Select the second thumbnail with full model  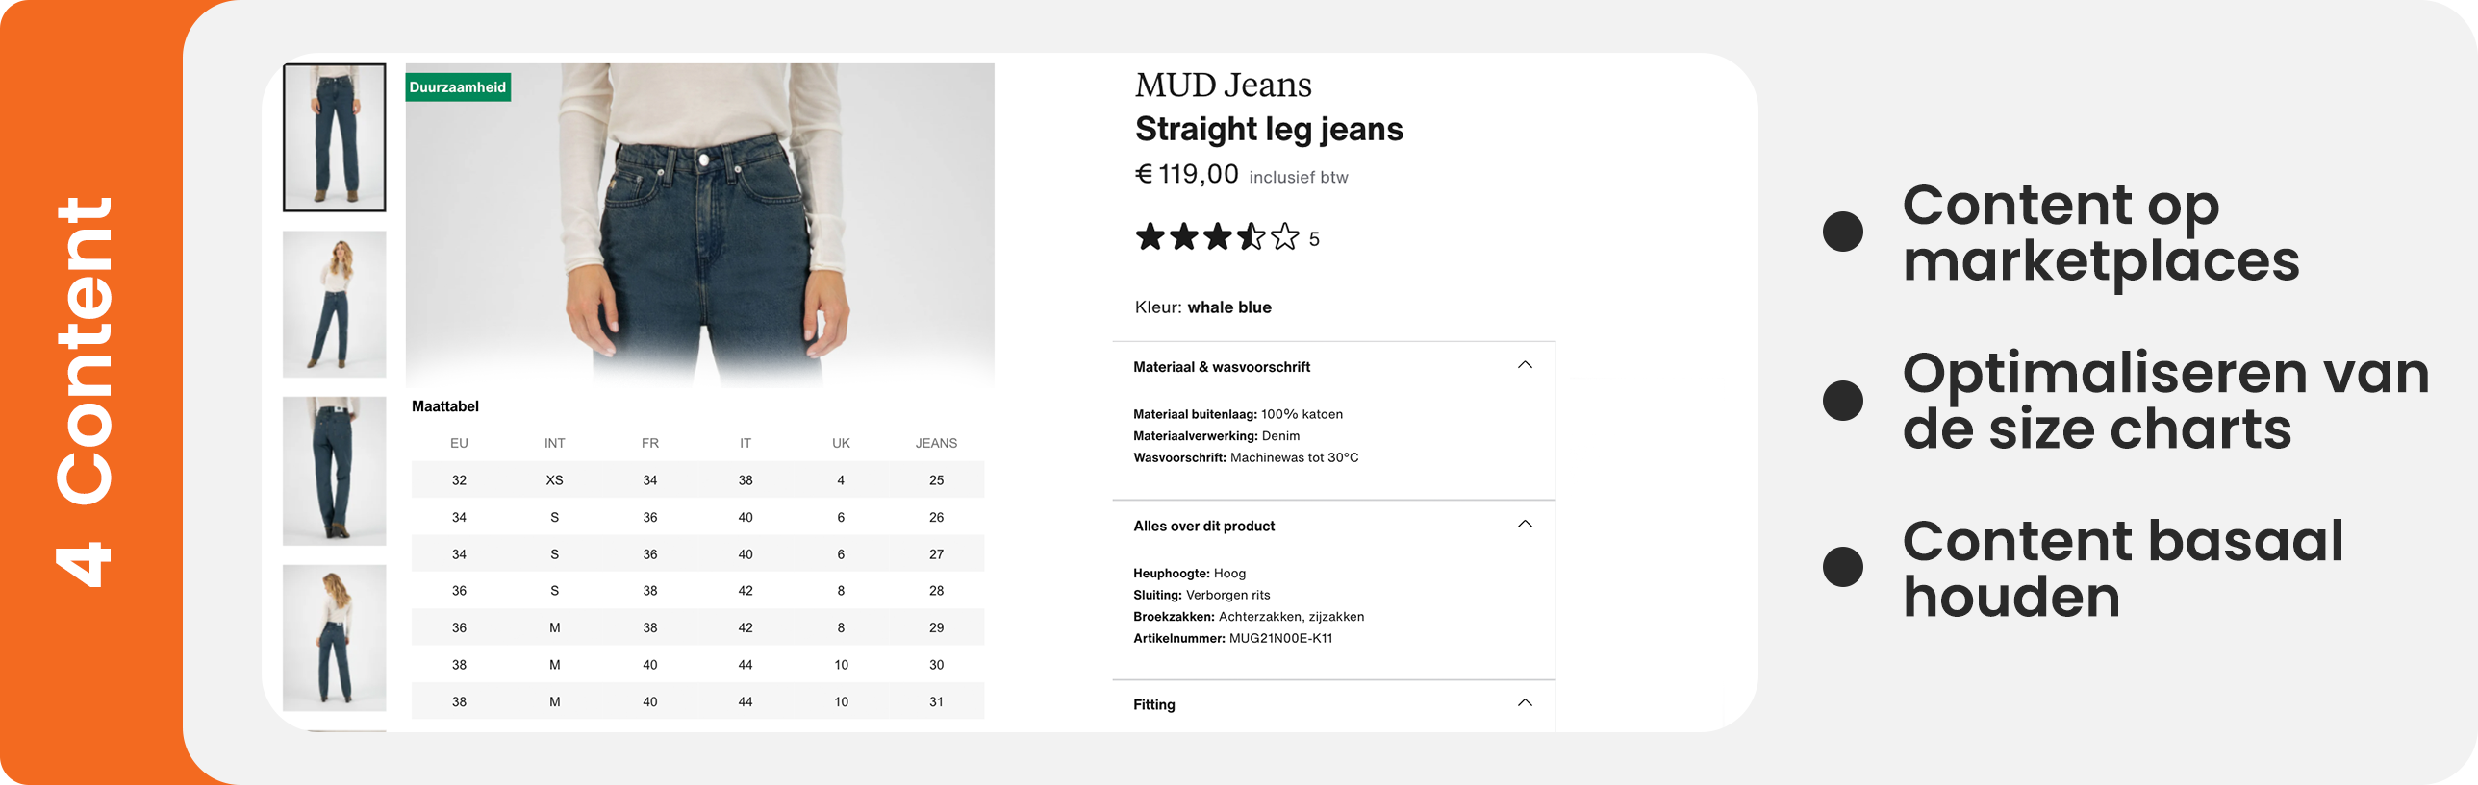coord(334,304)
